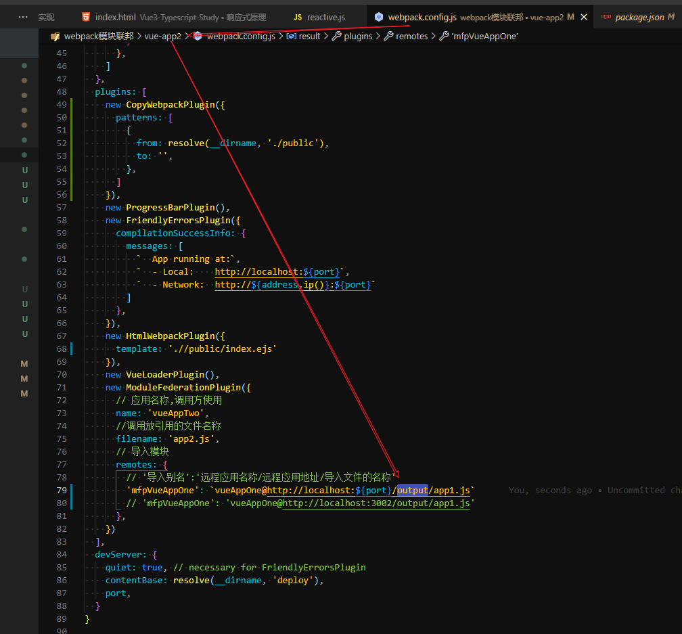Click the npm icon on package.json tab
This screenshot has width=682, height=634.
tap(606, 17)
